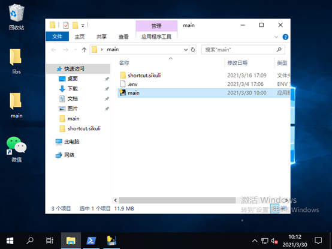This screenshot has width=332, height=249.
Task: Open the 文件 menu
Action: (x=57, y=37)
